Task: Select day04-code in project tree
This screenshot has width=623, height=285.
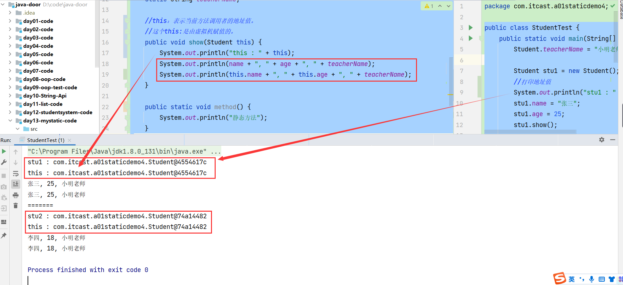Action: [38, 46]
